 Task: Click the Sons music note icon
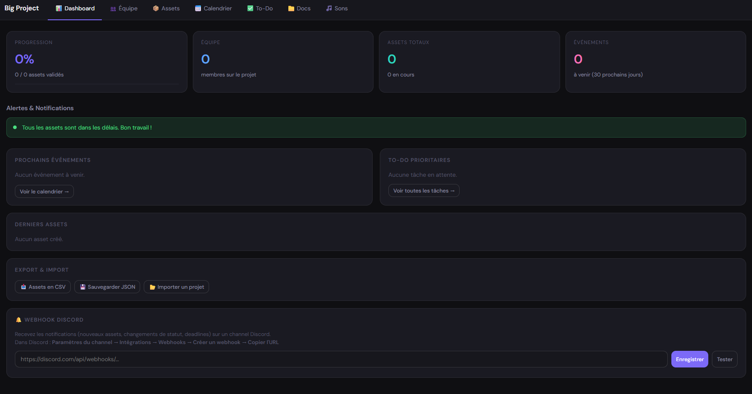pos(329,9)
